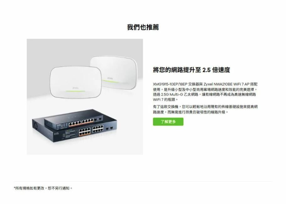The height and width of the screenshot is (204, 286).
Task: Click the XMG1915-10EP/18EP model name text
Action: tap(170, 84)
